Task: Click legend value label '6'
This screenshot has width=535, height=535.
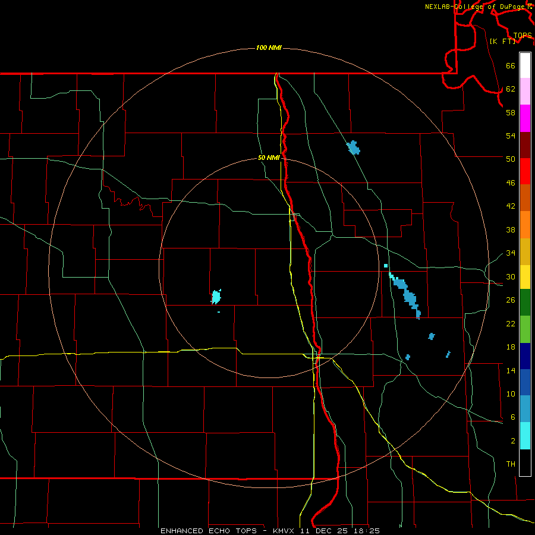Action: [x=513, y=417]
